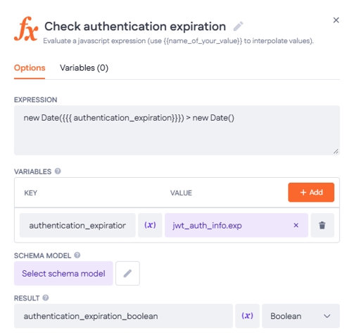The width and height of the screenshot is (352, 333).
Task: Focus the Expression text area
Action: (x=177, y=130)
